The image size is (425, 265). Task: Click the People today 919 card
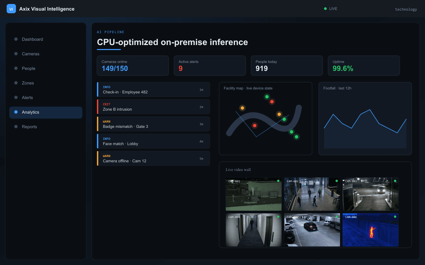pyautogui.click(x=287, y=66)
